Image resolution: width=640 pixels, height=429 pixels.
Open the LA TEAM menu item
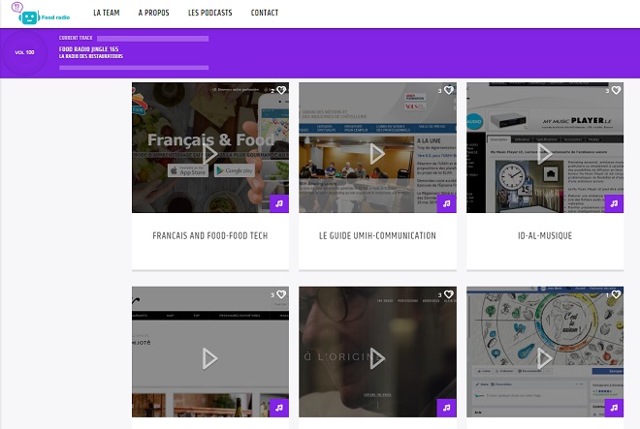106,13
